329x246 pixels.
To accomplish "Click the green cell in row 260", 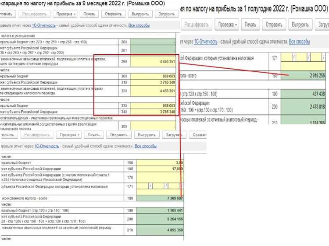I will pyautogui.click(x=153, y=42).
